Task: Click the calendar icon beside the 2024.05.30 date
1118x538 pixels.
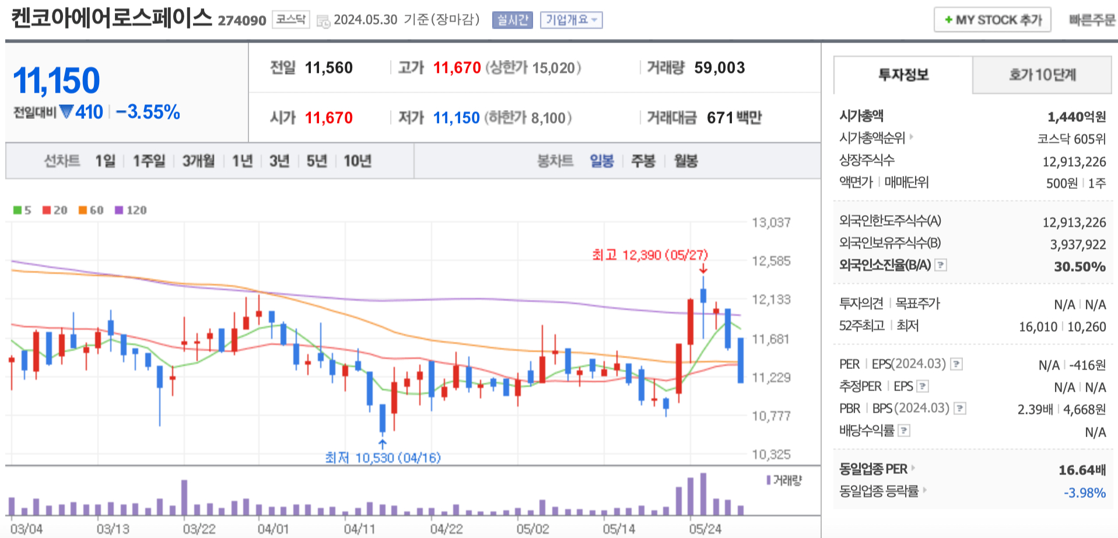Action: click(323, 22)
